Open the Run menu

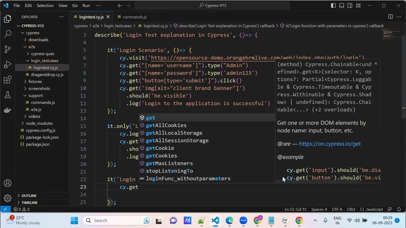coord(86,6)
